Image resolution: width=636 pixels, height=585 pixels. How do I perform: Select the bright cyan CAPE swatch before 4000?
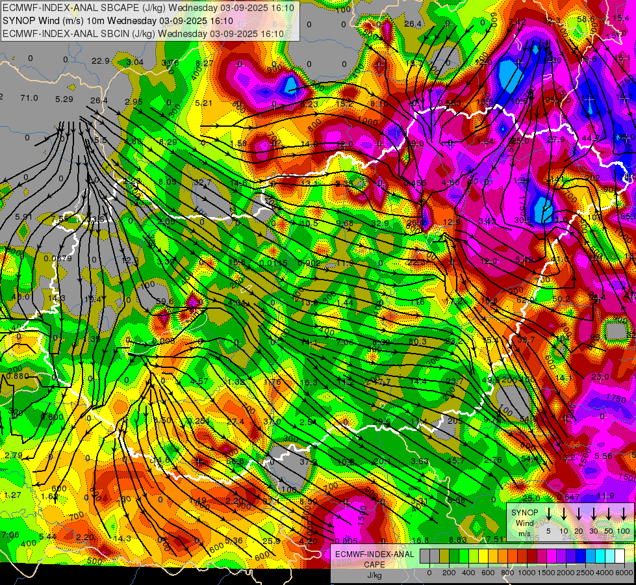click(x=600, y=556)
